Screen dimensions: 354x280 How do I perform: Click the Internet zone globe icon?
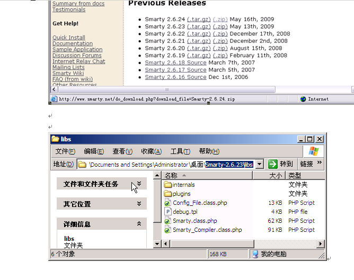(x=303, y=99)
